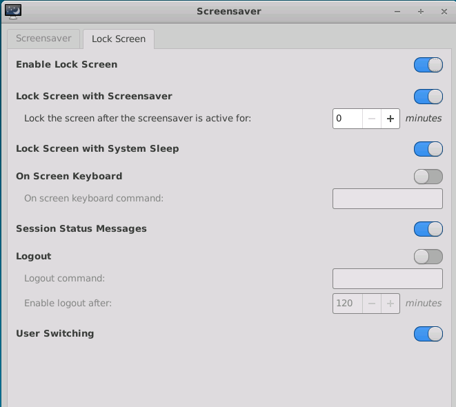Switch to the Screensaver tab
456x407 pixels.
43,39
